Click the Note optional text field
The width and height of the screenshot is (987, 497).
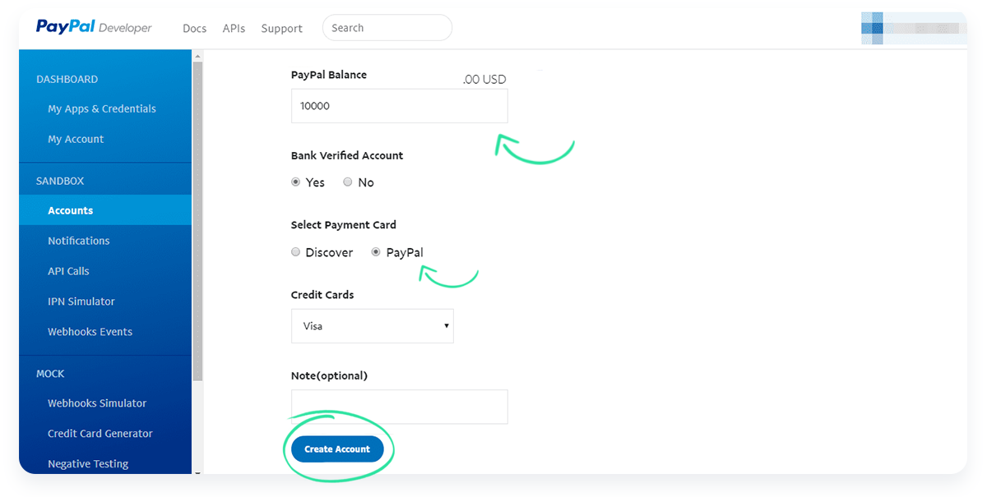coord(399,407)
